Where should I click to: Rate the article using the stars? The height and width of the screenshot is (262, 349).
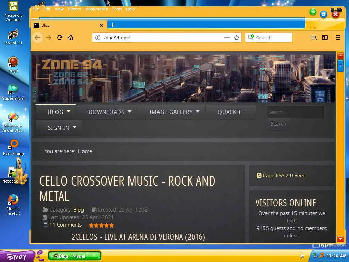coord(101,225)
